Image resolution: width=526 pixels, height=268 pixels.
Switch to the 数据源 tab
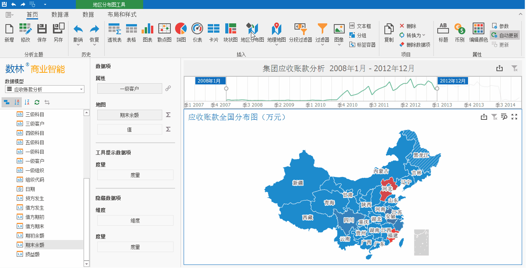coord(60,14)
